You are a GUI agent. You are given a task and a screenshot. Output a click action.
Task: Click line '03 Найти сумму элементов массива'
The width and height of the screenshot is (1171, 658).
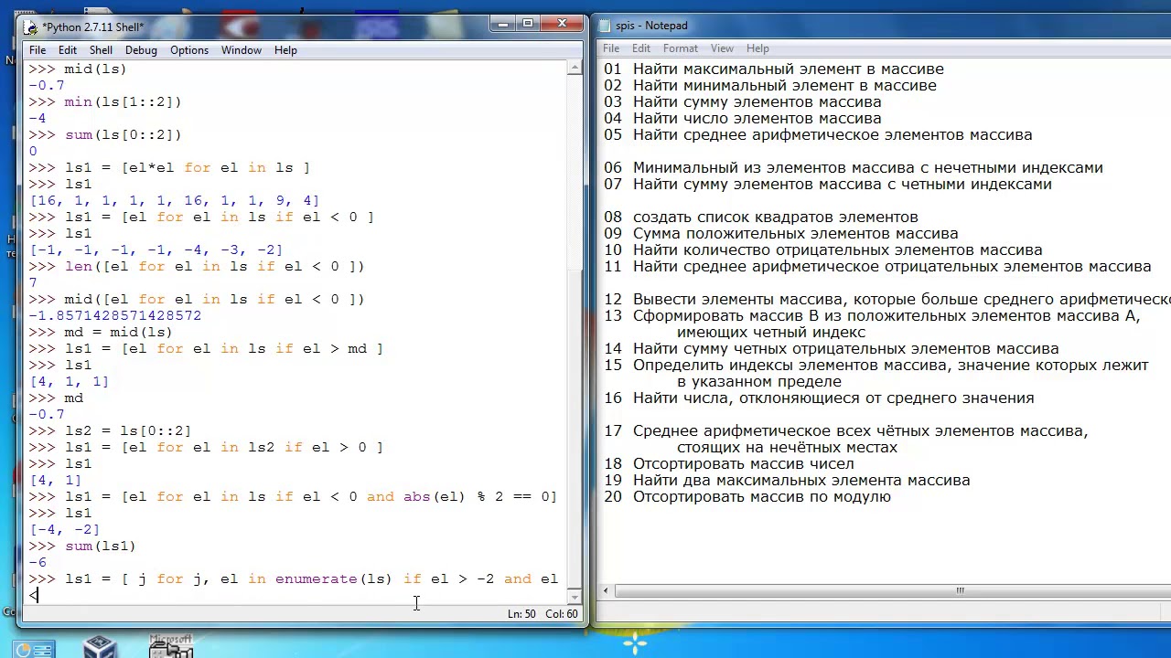point(742,101)
